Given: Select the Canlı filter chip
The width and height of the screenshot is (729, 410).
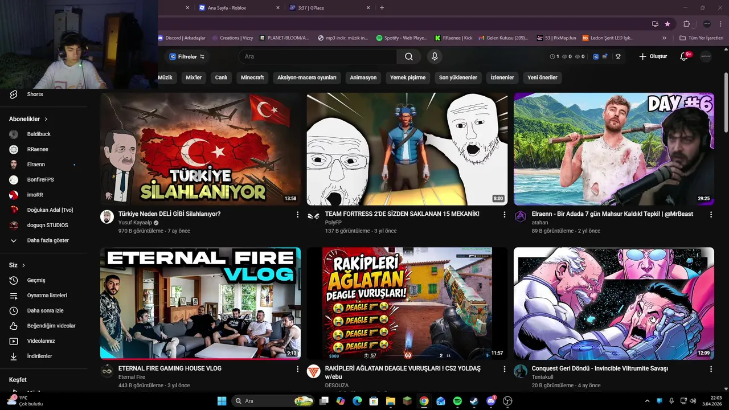Looking at the screenshot, I should 221,77.
